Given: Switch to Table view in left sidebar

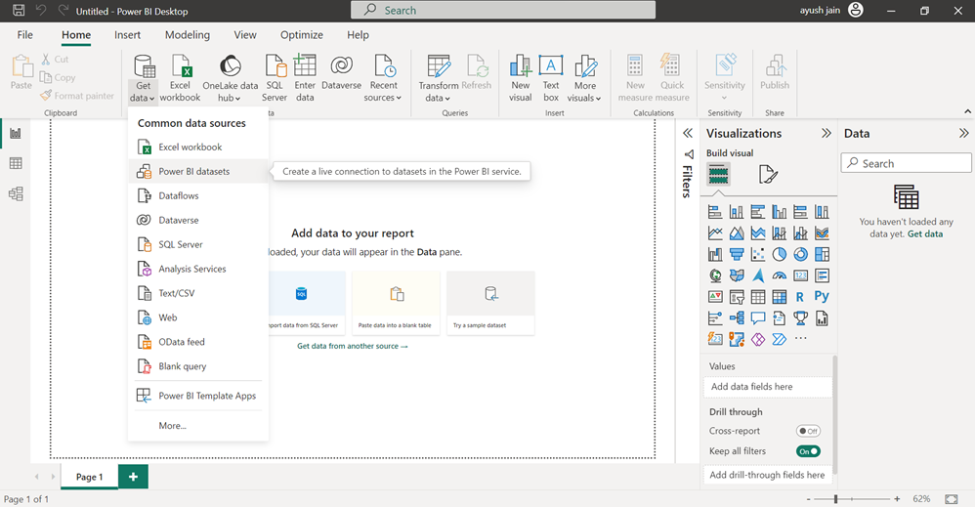Looking at the screenshot, I should pyautogui.click(x=16, y=163).
